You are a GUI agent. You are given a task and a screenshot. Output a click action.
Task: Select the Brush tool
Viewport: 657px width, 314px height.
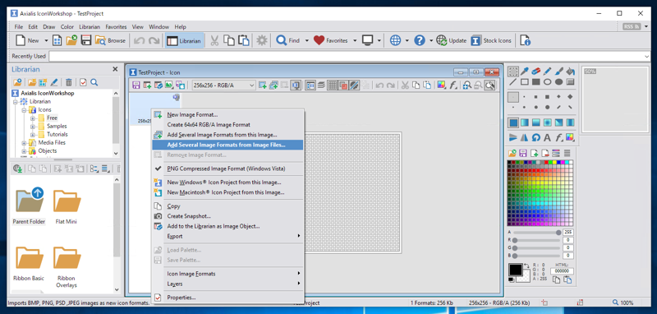[558, 71]
